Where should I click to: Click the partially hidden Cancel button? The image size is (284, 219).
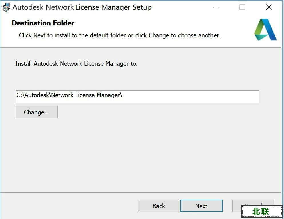pos(237,206)
